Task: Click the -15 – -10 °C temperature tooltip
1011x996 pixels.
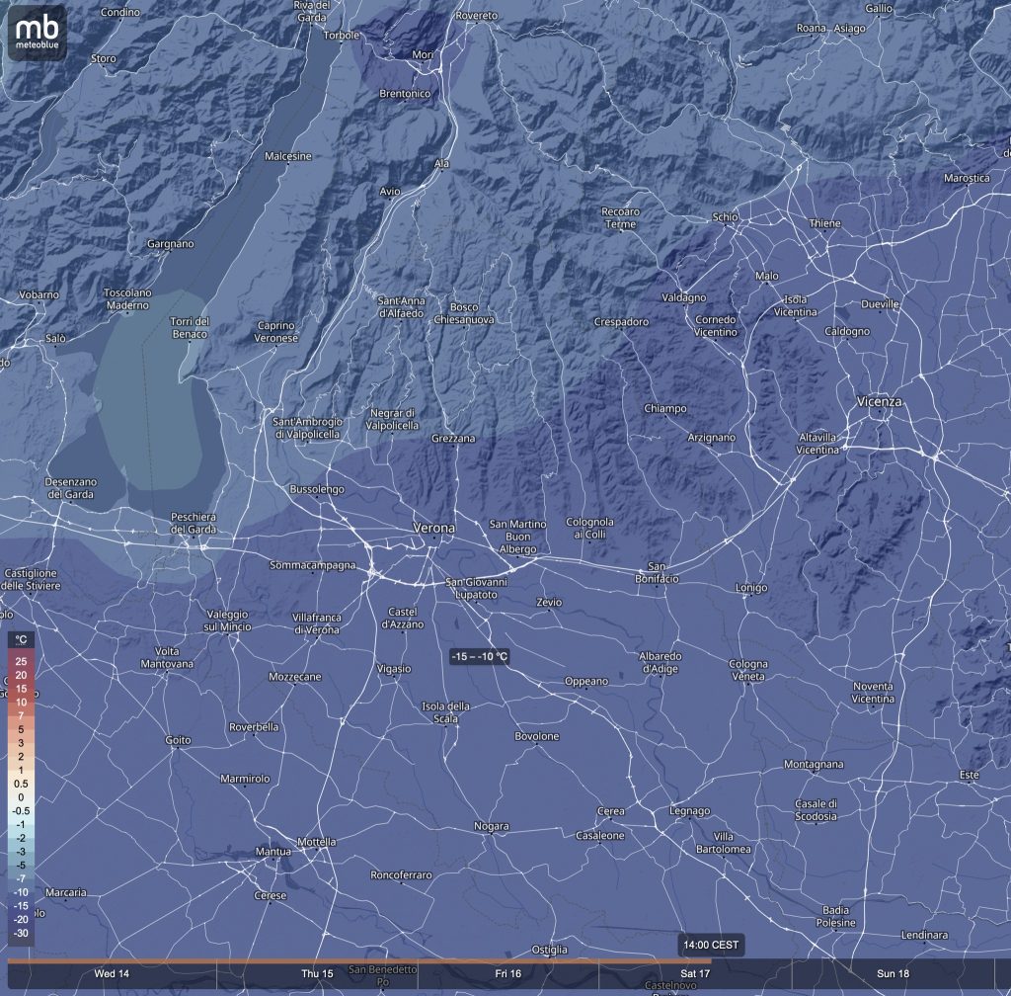Action: click(479, 657)
